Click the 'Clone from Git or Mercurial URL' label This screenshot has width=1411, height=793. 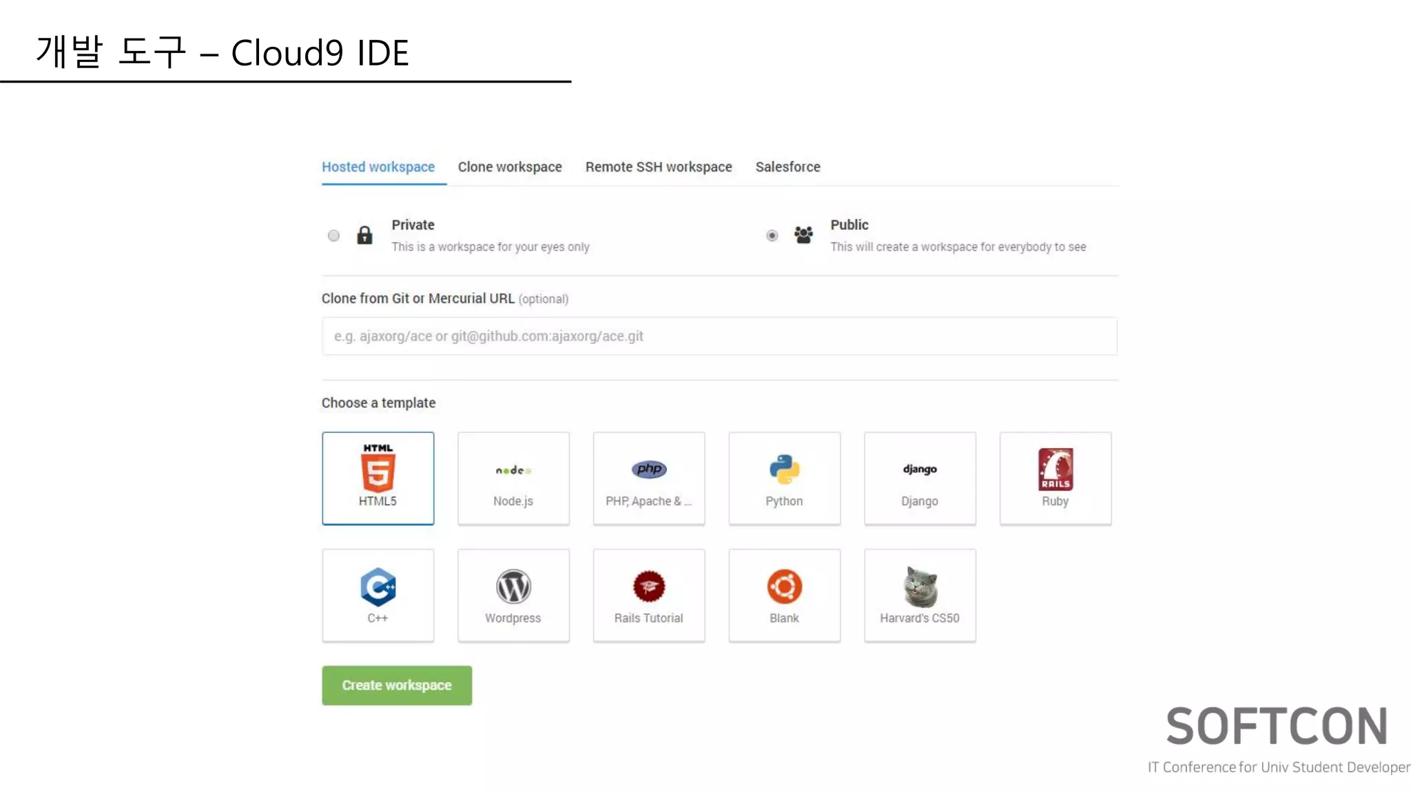point(418,299)
